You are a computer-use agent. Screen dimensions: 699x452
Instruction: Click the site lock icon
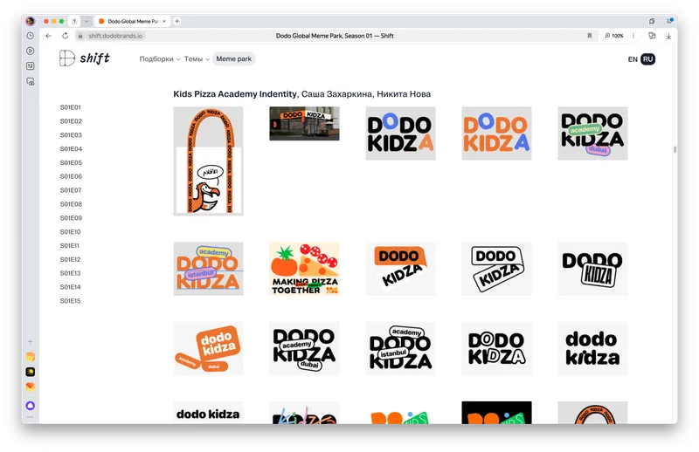(80, 36)
